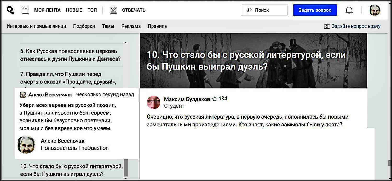The width and height of the screenshot is (392, 181).
Task: Open sidebar question 10 about дуэль
Action: coord(71,170)
